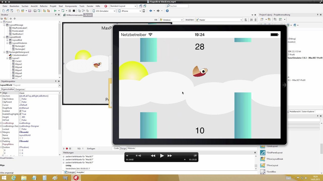
Task: Click the Windows Start button
Action: coord(4,178)
